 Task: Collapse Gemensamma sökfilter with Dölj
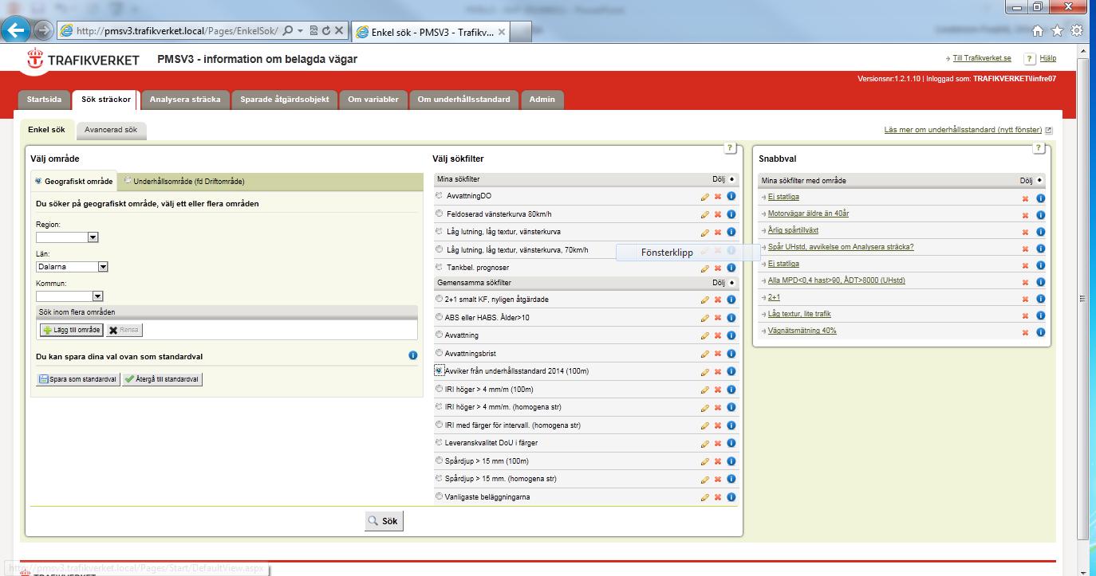724,283
